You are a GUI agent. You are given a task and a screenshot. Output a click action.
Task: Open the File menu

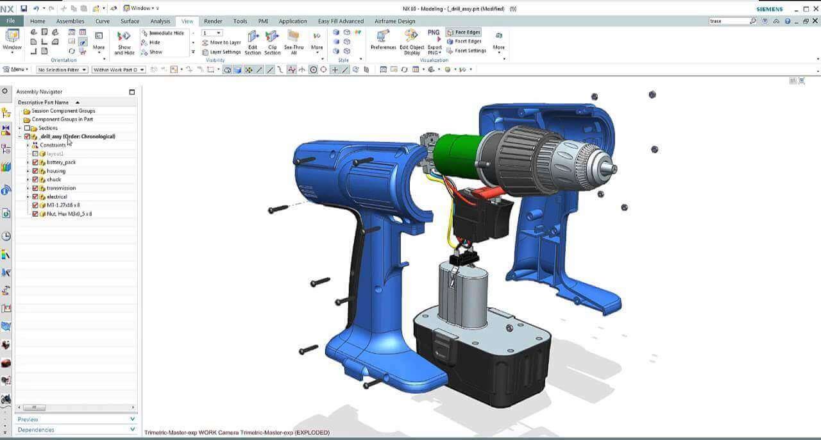(x=10, y=21)
